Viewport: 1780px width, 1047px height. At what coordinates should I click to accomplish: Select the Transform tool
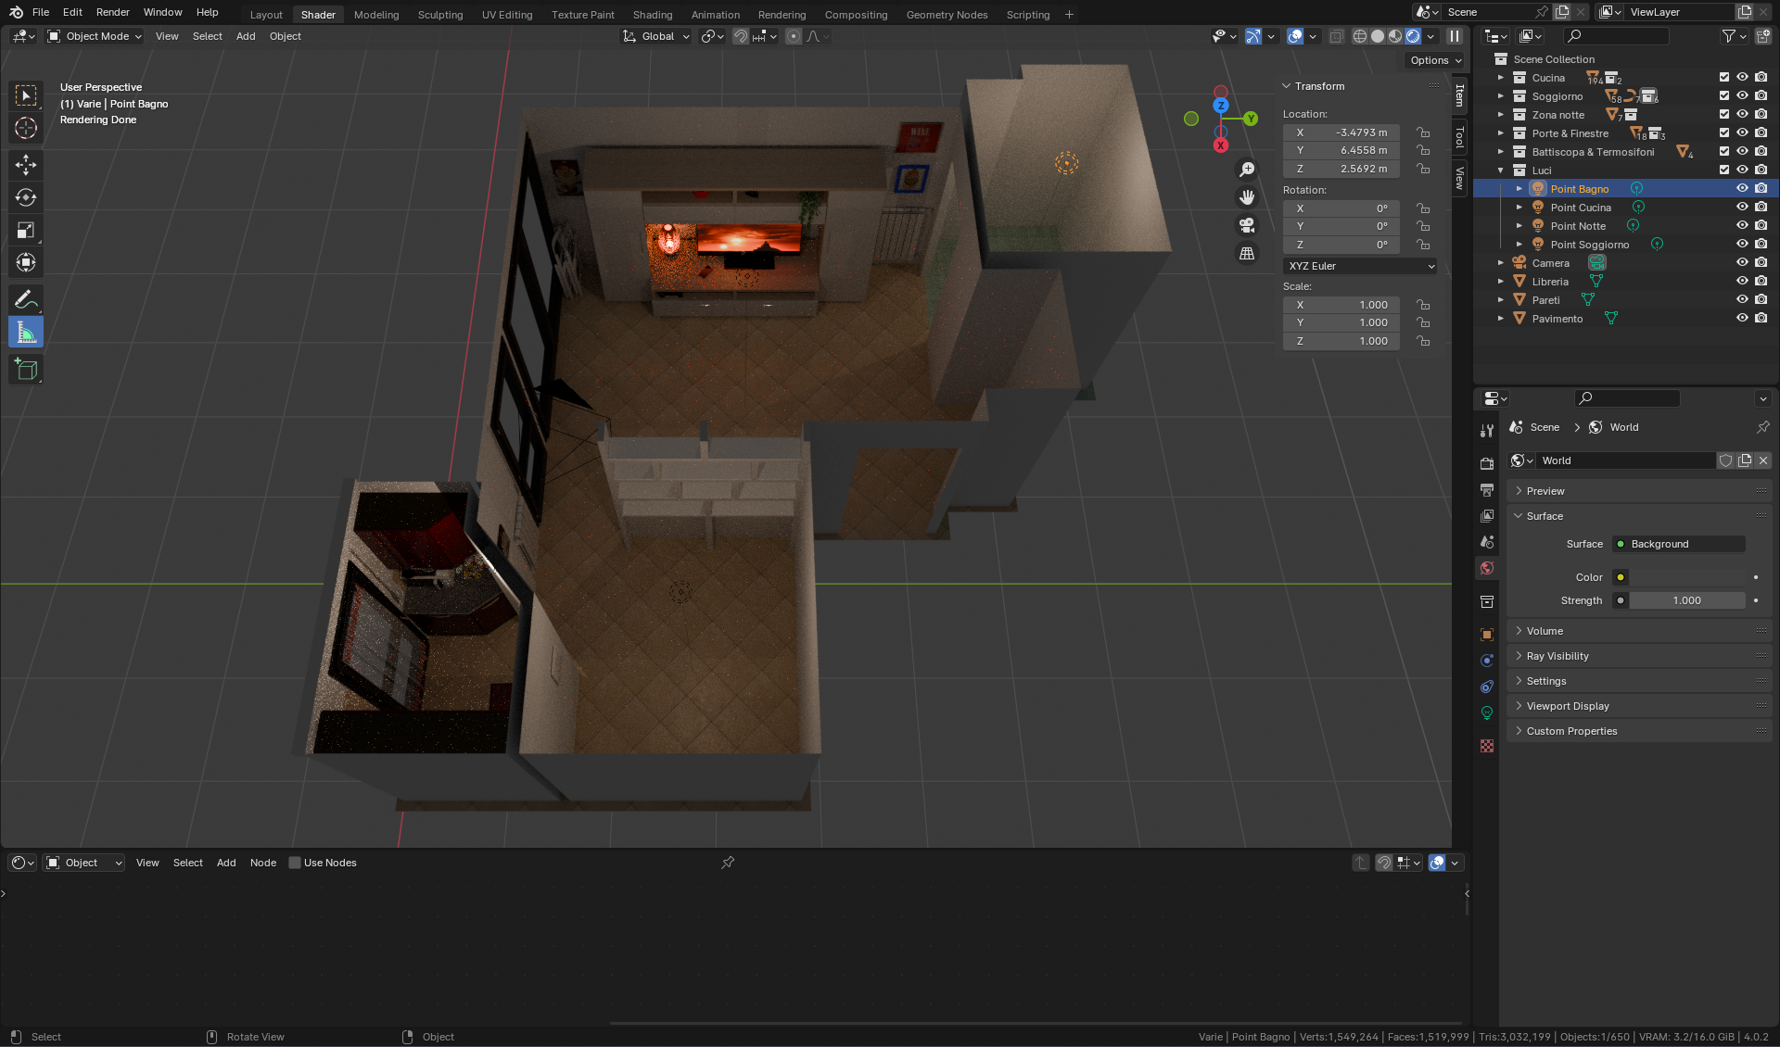(x=26, y=262)
